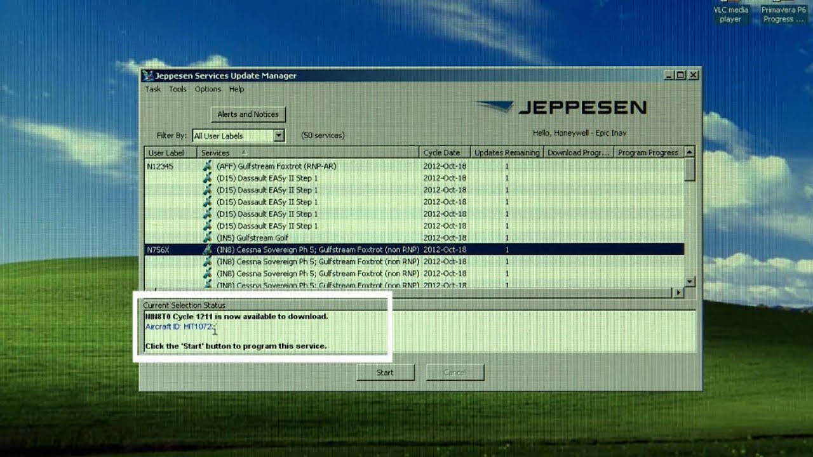The width and height of the screenshot is (813, 457).
Task: Open the Options menu
Action: 208,89
